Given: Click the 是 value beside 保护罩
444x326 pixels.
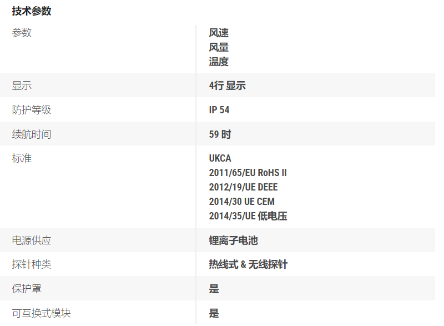Looking at the screenshot, I should (x=214, y=289).
